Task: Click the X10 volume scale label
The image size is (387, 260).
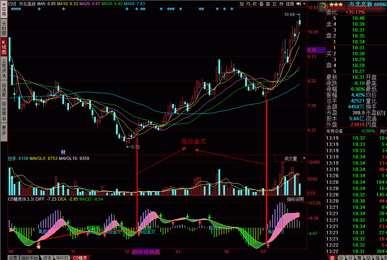Action: [x=311, y=193]
